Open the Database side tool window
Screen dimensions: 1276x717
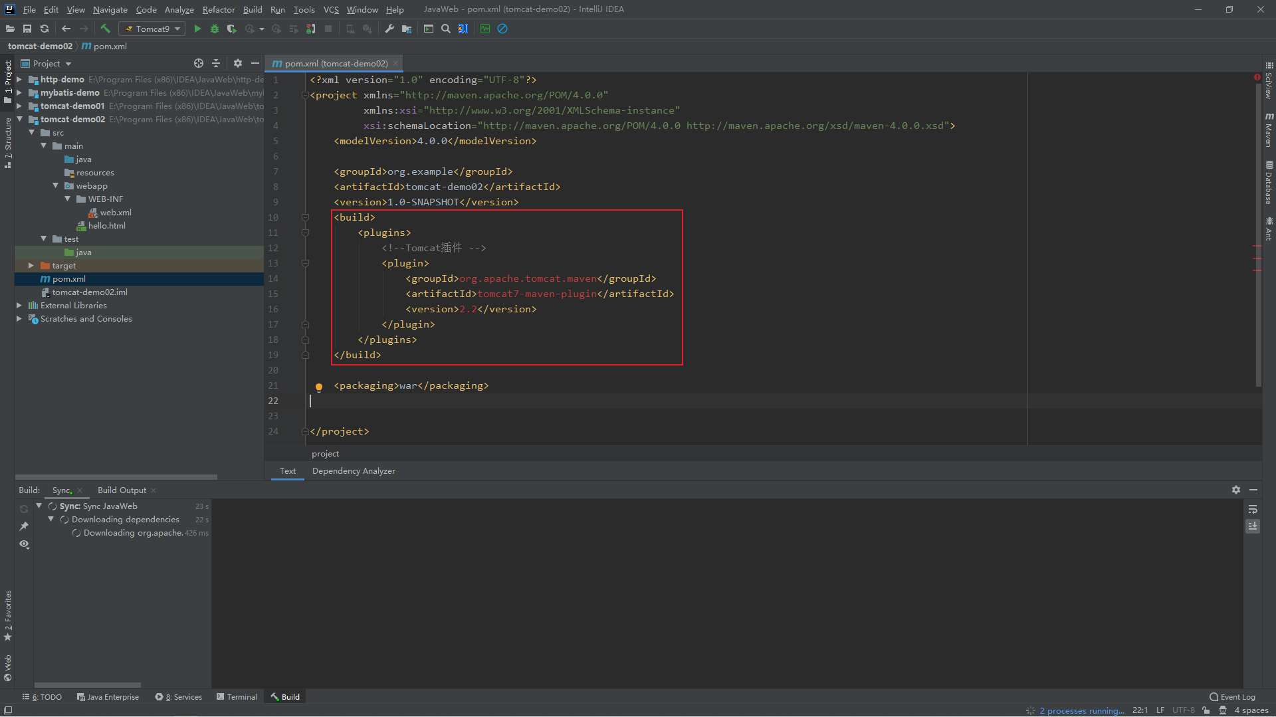coord(1269,183)
